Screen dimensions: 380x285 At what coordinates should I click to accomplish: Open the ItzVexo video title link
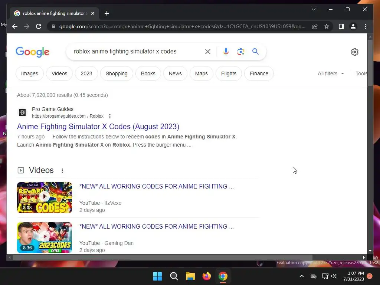157,186
